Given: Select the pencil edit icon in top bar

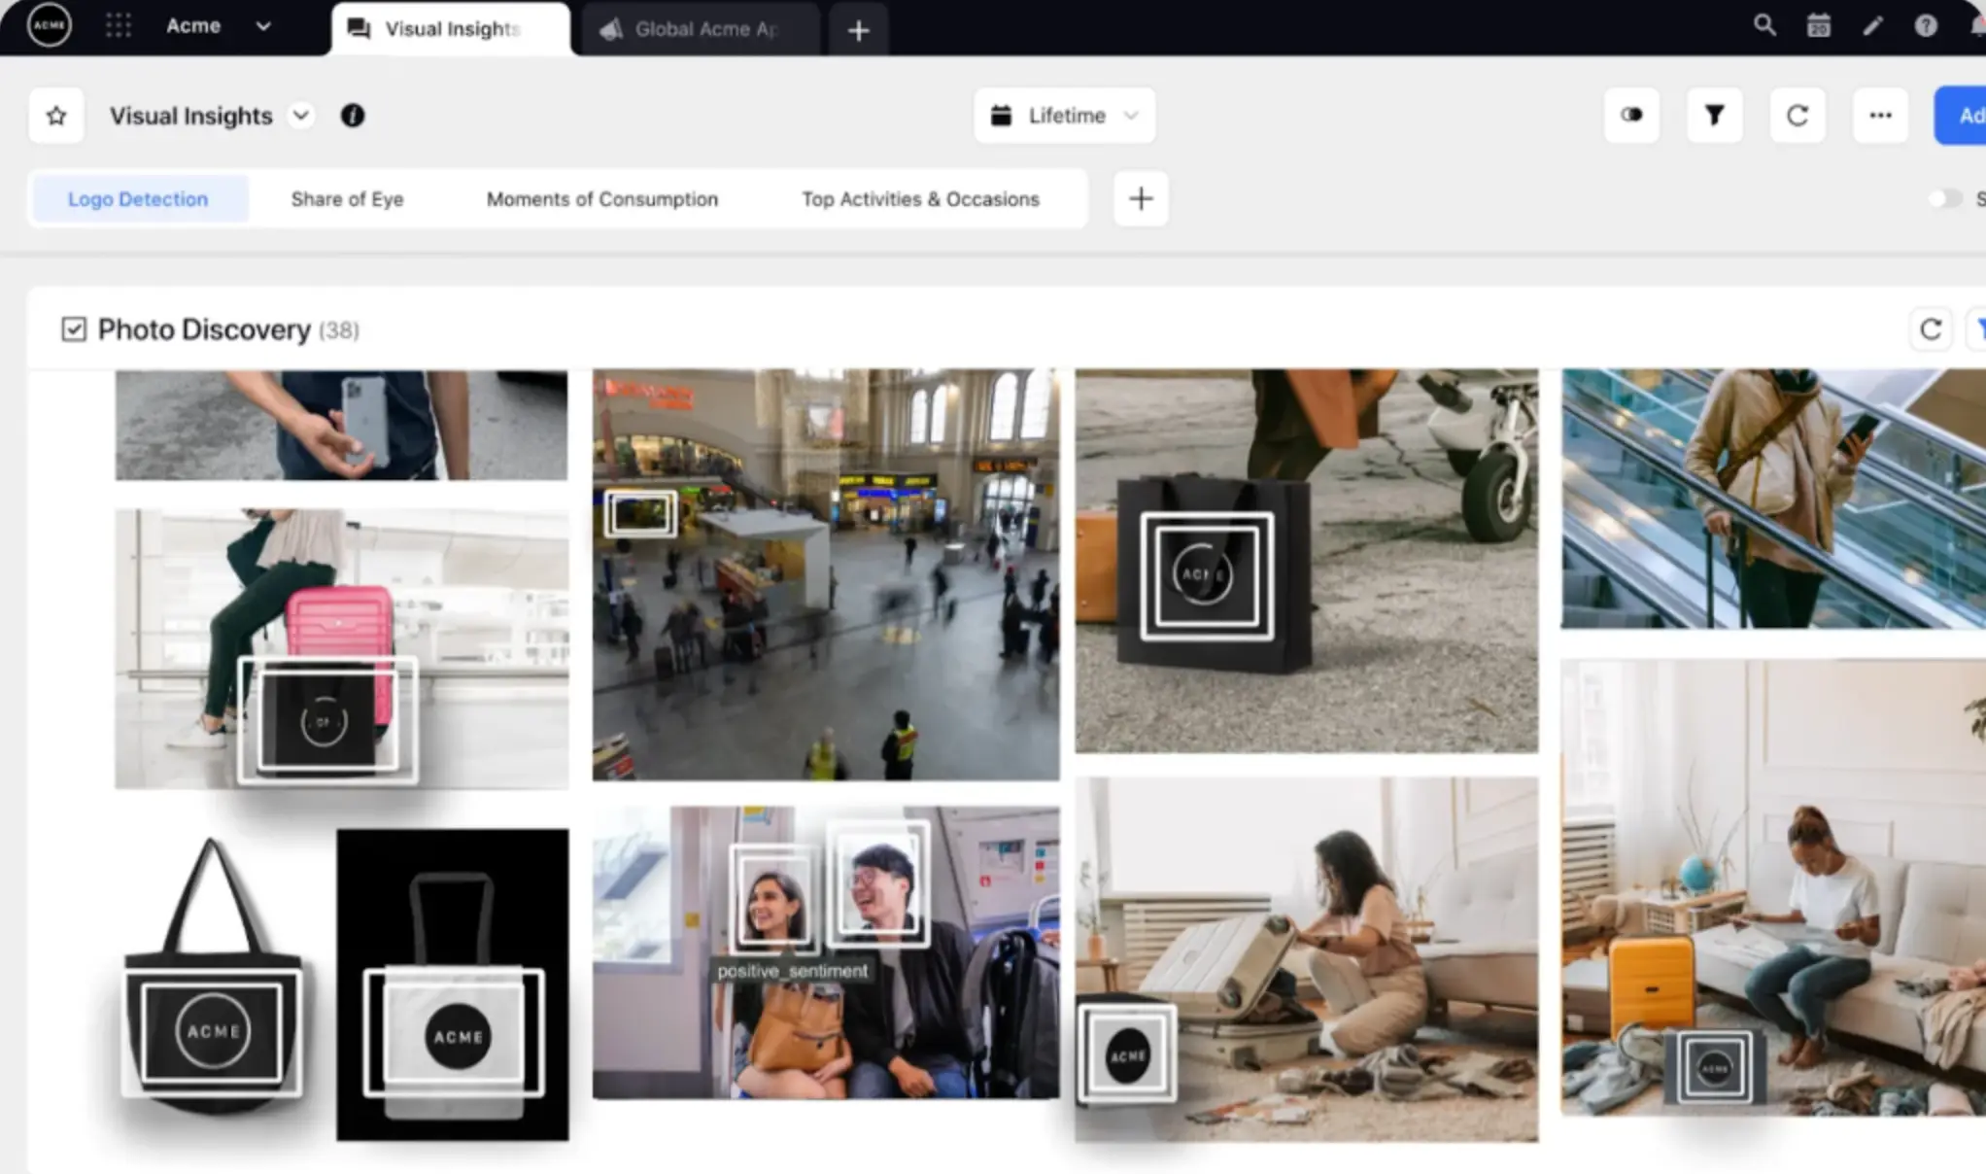Looking at the screenshot, I should (1871, 25).
